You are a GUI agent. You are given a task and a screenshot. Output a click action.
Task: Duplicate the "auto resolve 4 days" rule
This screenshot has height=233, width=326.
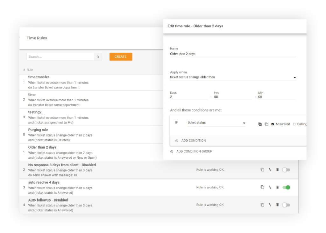(262, 187)
